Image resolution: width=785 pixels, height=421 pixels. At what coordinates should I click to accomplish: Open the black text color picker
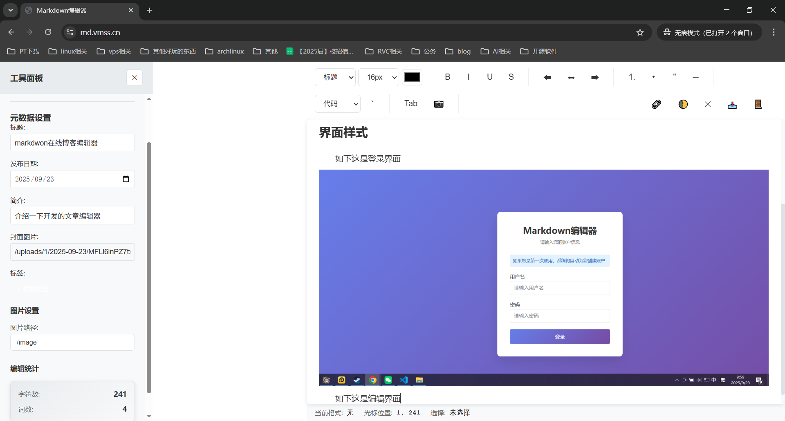[412, 77]
